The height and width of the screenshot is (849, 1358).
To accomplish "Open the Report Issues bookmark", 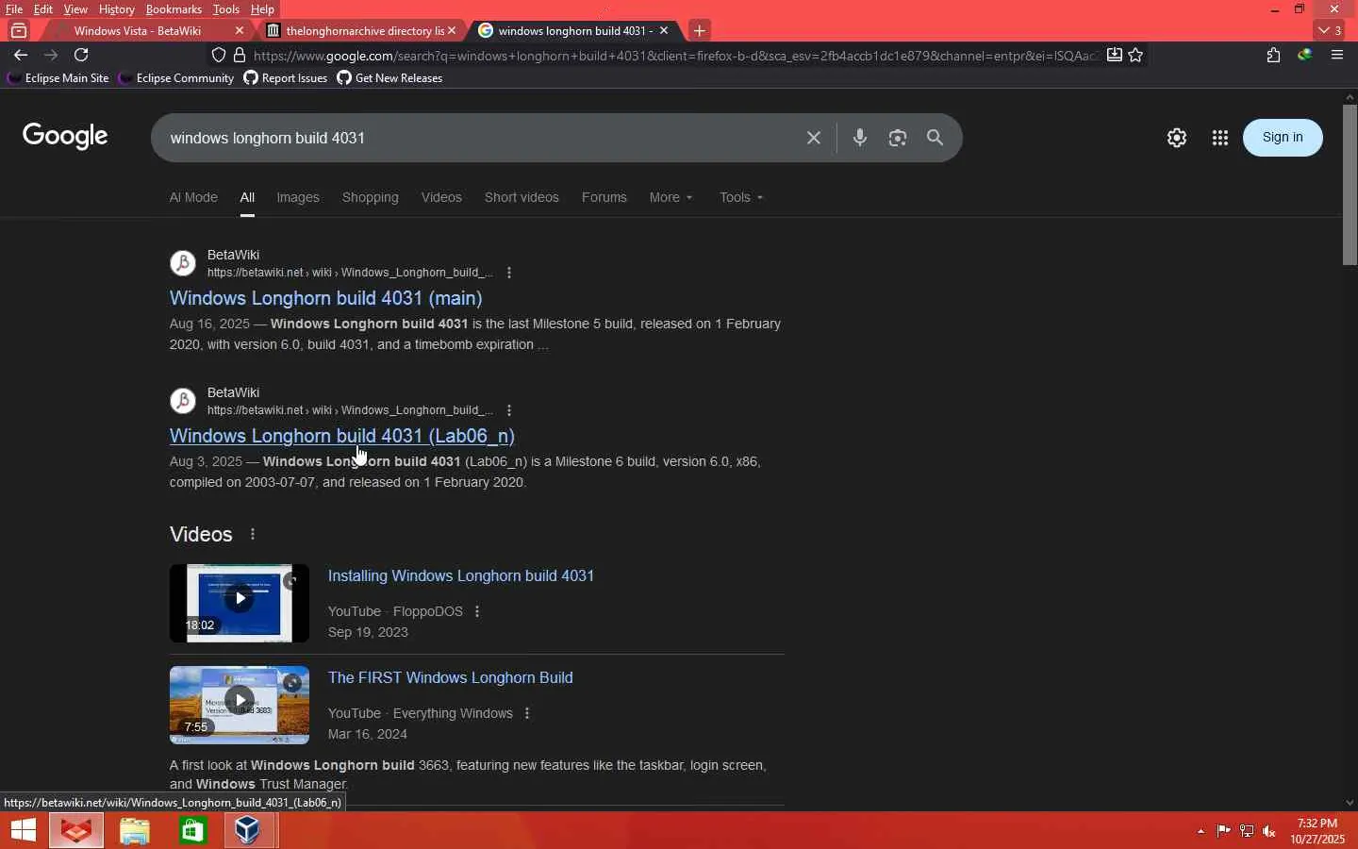I will tap(286, 78).
